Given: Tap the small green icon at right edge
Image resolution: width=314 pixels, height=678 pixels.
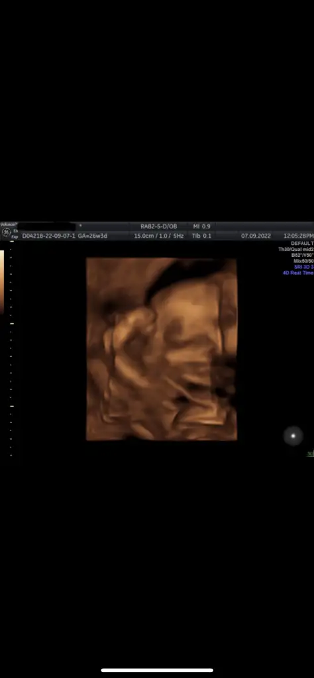Looking at the screenshot, I should [x=310, y=454].
